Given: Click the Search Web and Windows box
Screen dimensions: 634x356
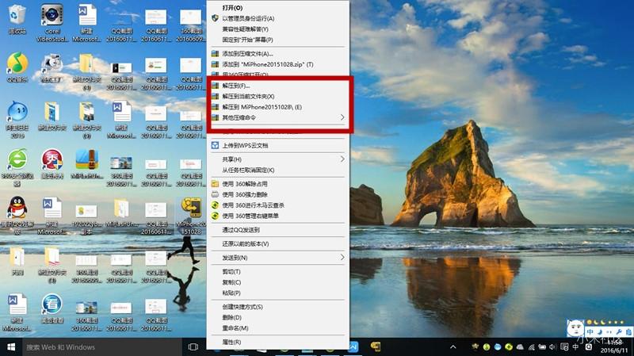Looking at the screenshot, I should coord(102,347).
